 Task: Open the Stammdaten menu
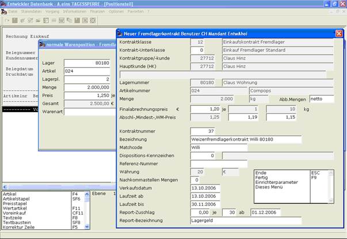coord(31,11)
